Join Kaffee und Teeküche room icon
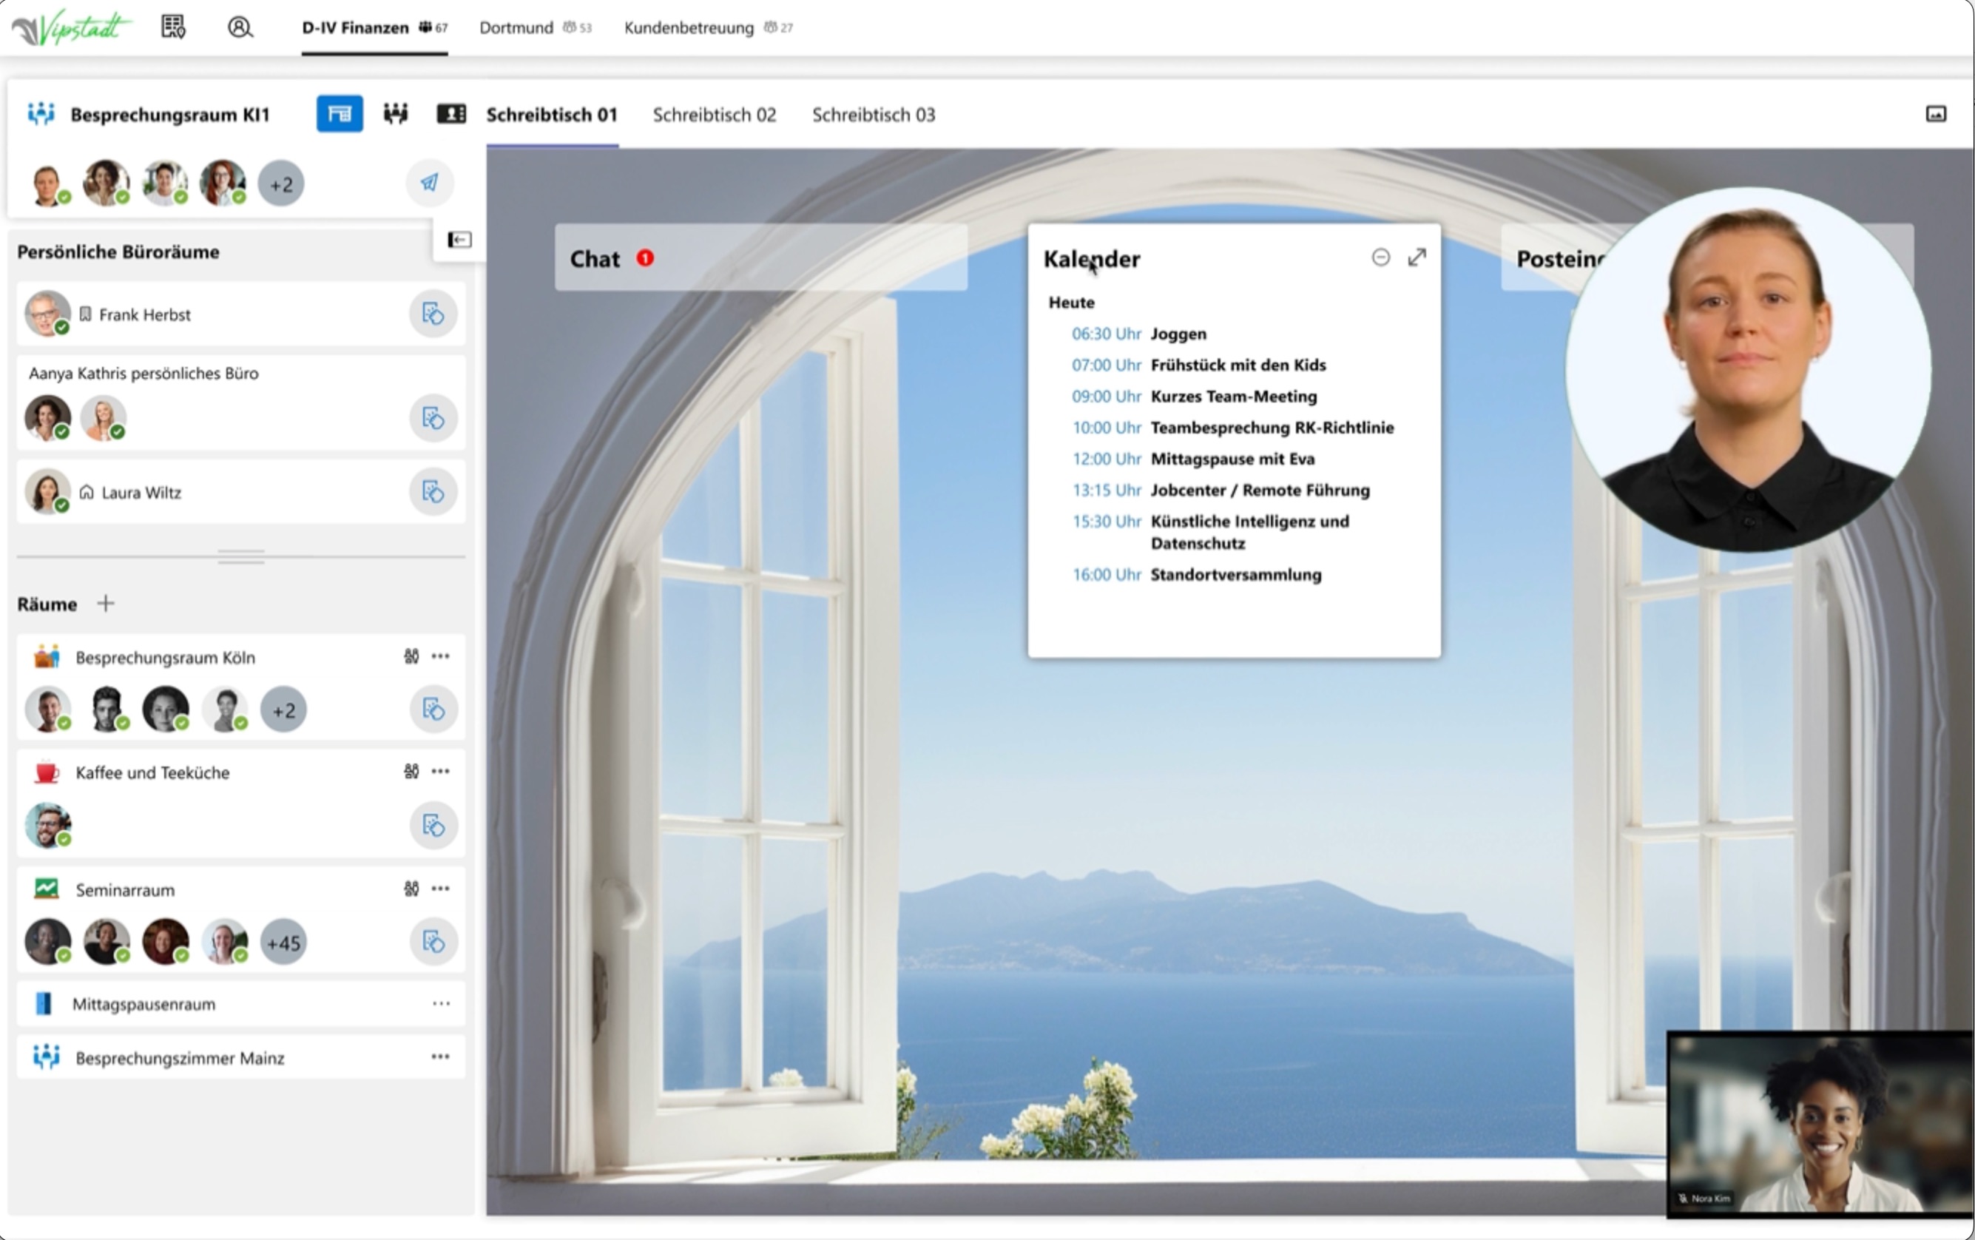Viewport: 1975px width, 1240px height. pyautogui.click(x=433, y=825)
